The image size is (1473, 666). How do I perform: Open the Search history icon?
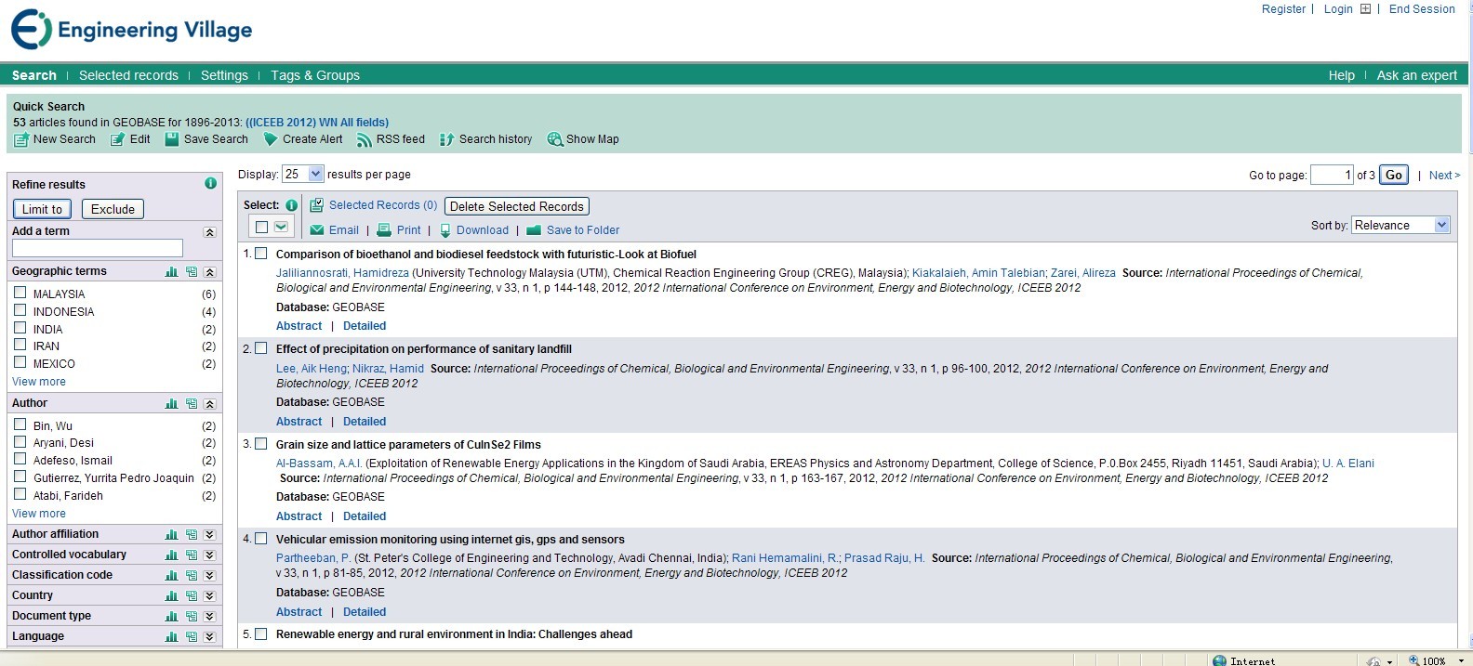[x=447, y=139]
